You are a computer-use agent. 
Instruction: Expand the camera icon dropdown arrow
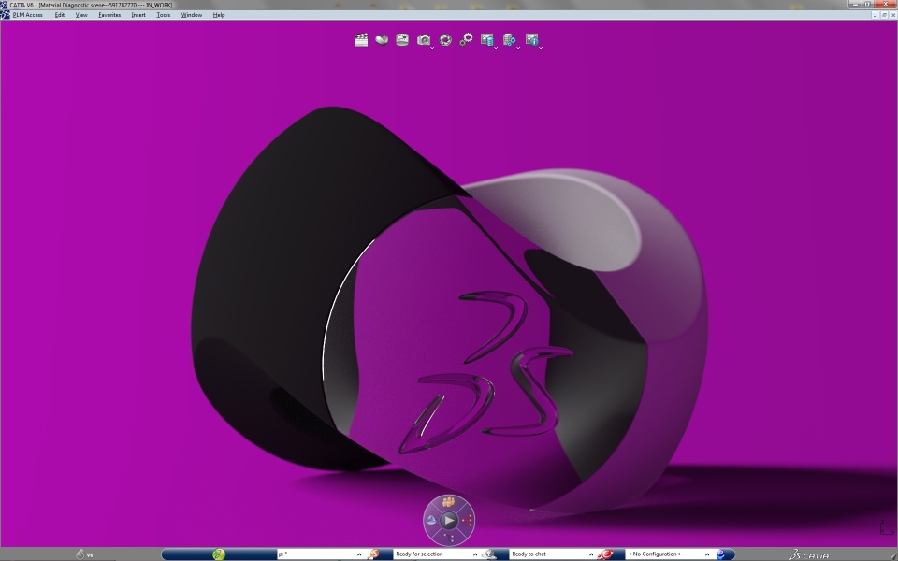pos(432,48)
